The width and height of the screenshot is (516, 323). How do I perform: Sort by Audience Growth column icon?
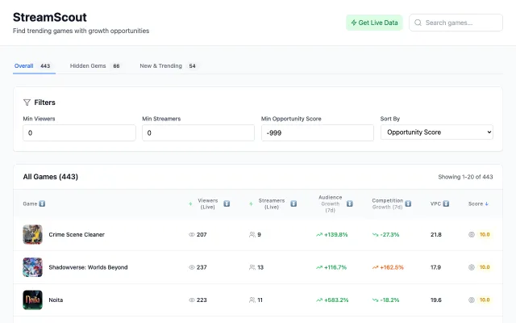349,203
